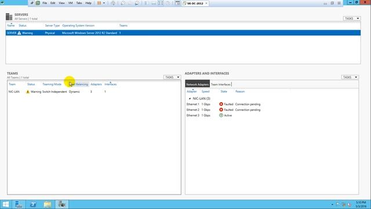This screenshot has height=209, width=371.
Task: Sort by Operating System Version header
Action: (x=78, y=26)
